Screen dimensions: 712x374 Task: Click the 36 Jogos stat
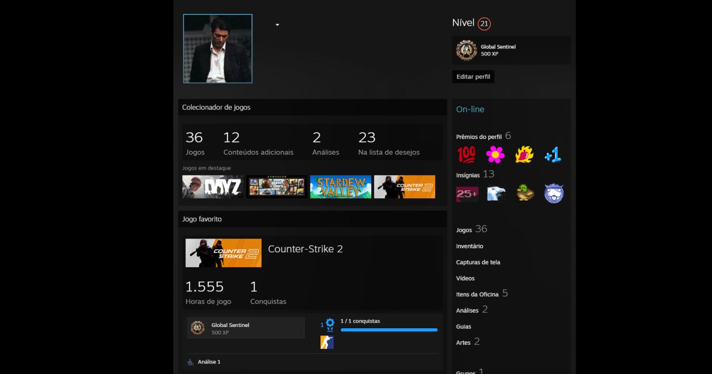tap(195, 143)
